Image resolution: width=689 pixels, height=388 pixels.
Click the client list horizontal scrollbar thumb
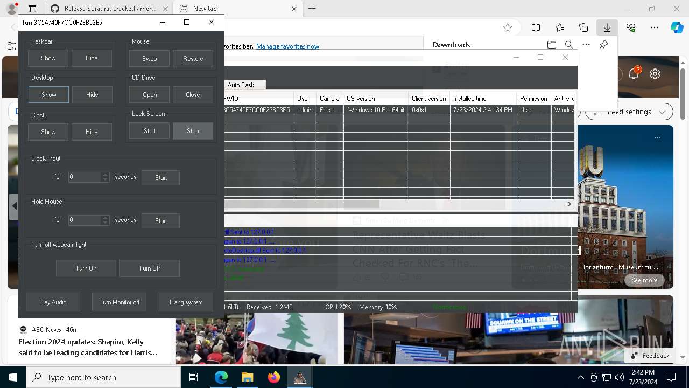tap(302, 204)
